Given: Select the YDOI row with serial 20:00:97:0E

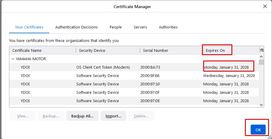Looking at the screenshot, I should point(134,101).
